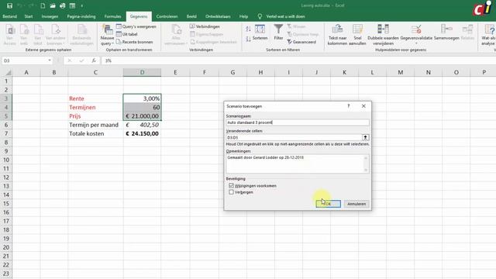496x279 pixels.
Task: Click cell with 3,00%
Action: coord(142,98)
